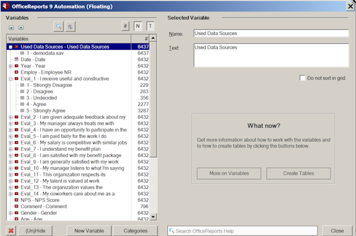Select Eval_6 salary is competitive variable
Image resolution: width=356 pixels, height=236 pixels.
[x=74, y=143]
